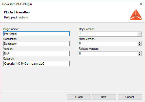
Task: Go back with the < Back button
Action: tap(79, 97)
